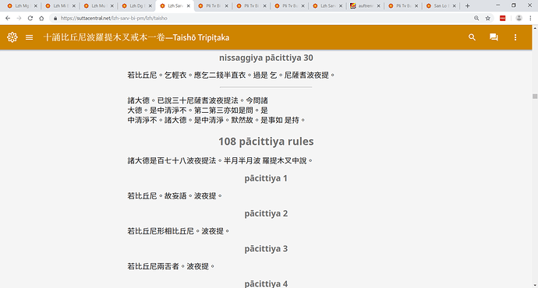Open the hamburger navigation menu
538x288 pixels.
(29, 37)
